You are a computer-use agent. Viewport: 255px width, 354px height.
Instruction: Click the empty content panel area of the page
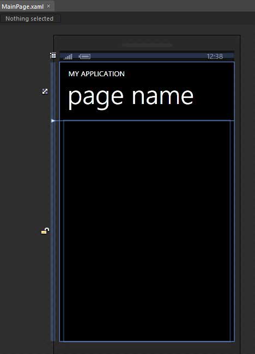point(147,231)
